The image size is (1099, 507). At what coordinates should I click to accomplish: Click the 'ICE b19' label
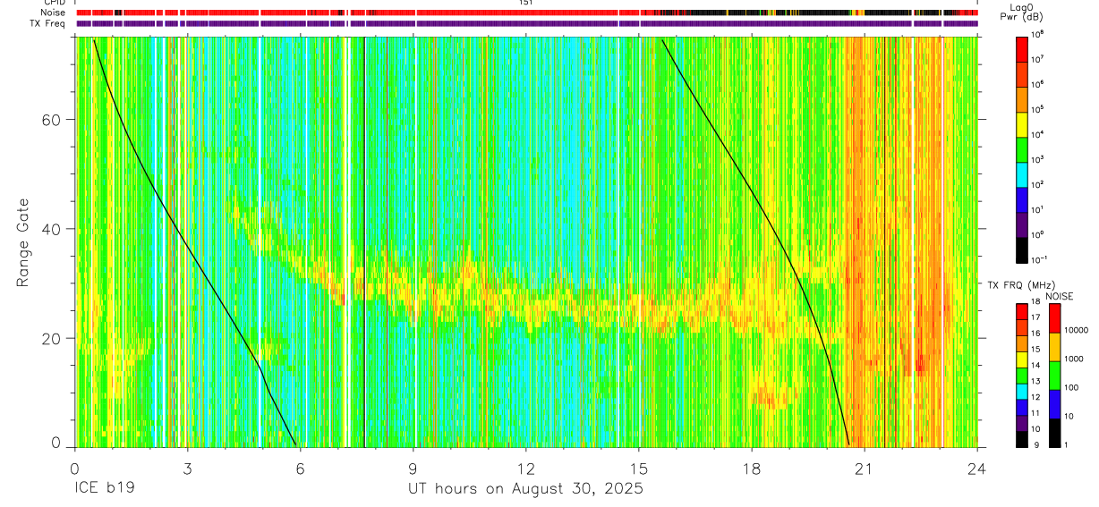[x=104, y=489]
